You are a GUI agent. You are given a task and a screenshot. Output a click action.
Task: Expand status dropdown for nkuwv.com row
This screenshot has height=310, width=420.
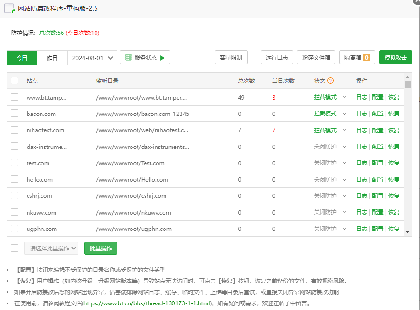click(344, 212)
